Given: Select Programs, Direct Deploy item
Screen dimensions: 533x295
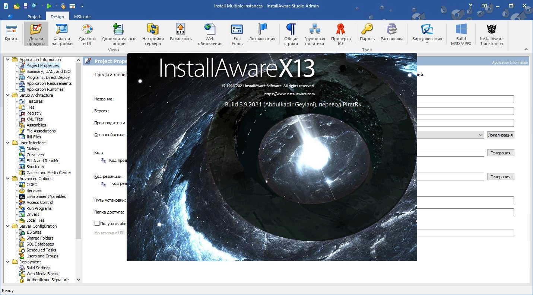Looking at the screenshot, I should [48, 77].
